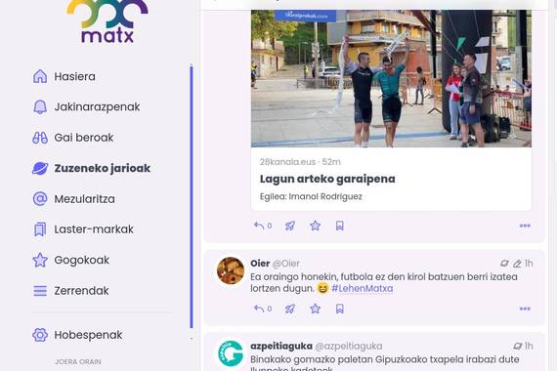Screen dimensions: 557x371
Task: Open Gogokoak in the sidebar
Action: (x=82, y=261)
